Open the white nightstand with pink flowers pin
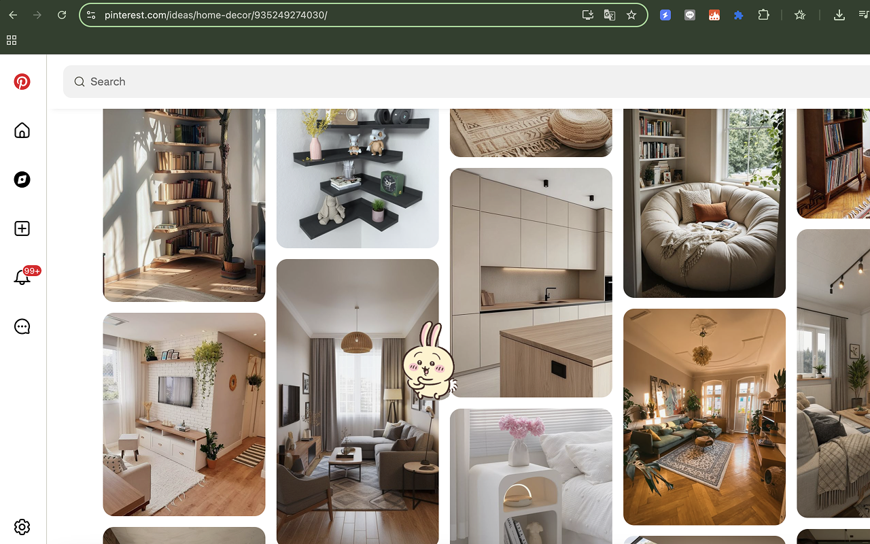This screenshot has height=544, width=870. 531,476
